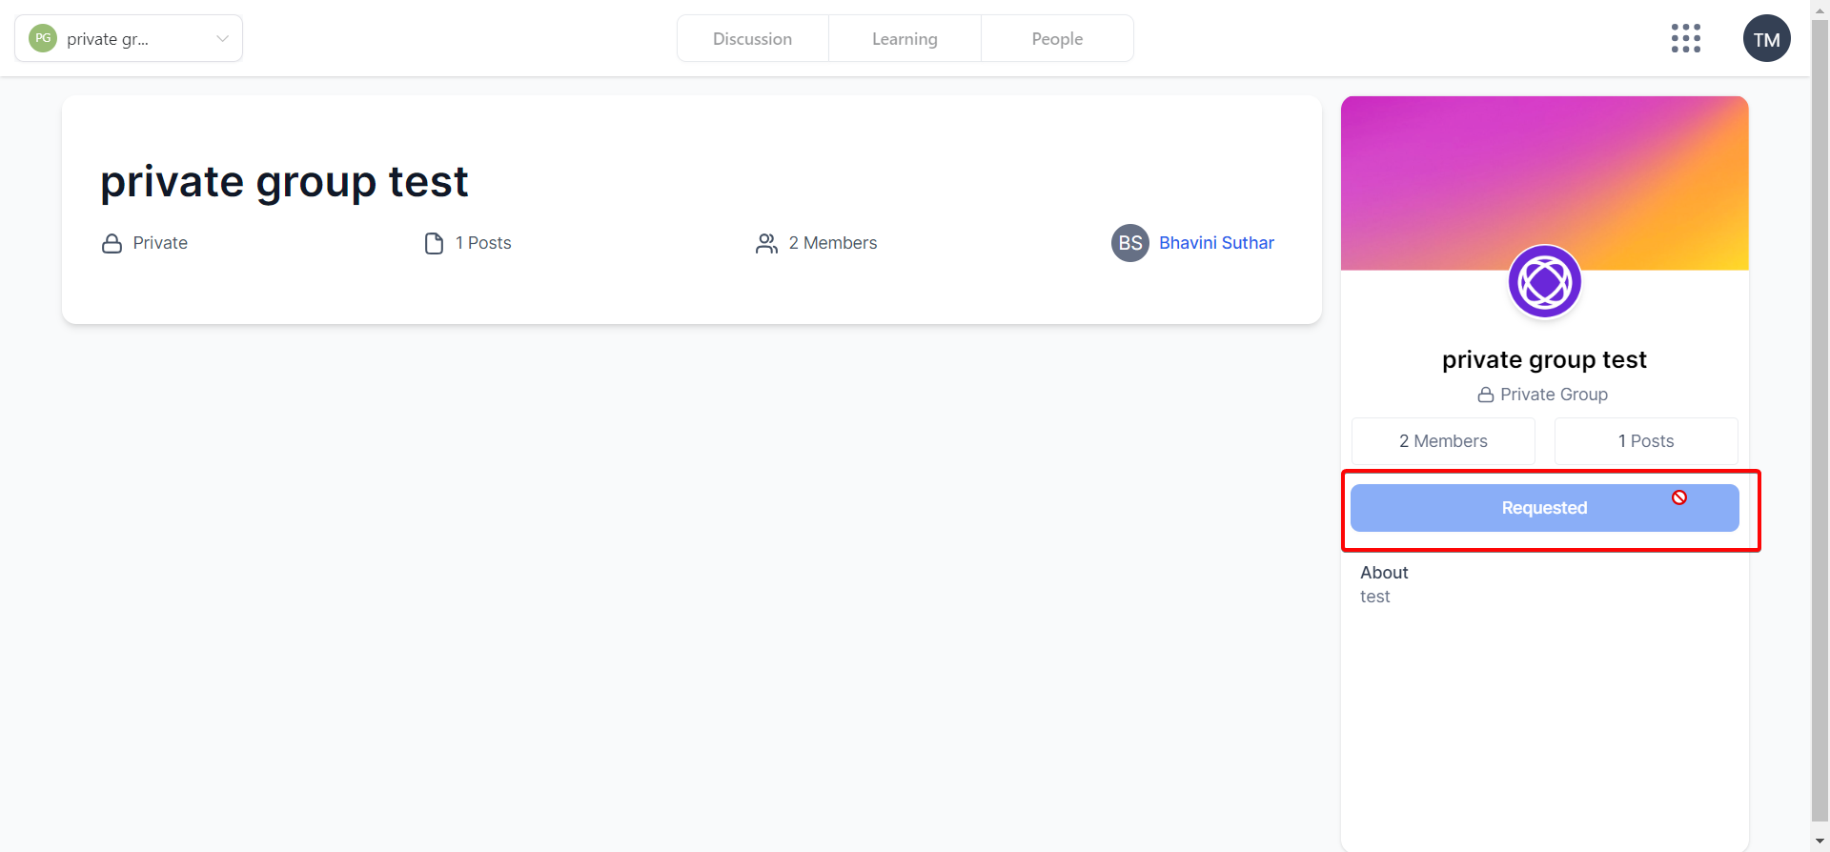Click the 1 Posts text in header card
This screenshot has width=1830, height=852.
[x=483, y=243]
